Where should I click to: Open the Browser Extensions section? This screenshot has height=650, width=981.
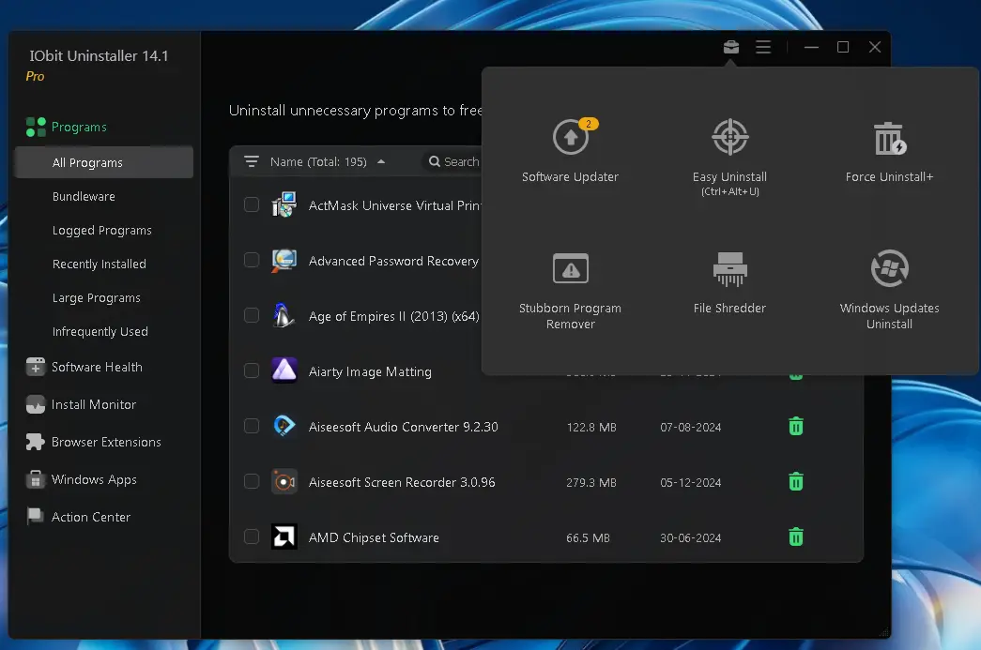click(x=105, y=443)
